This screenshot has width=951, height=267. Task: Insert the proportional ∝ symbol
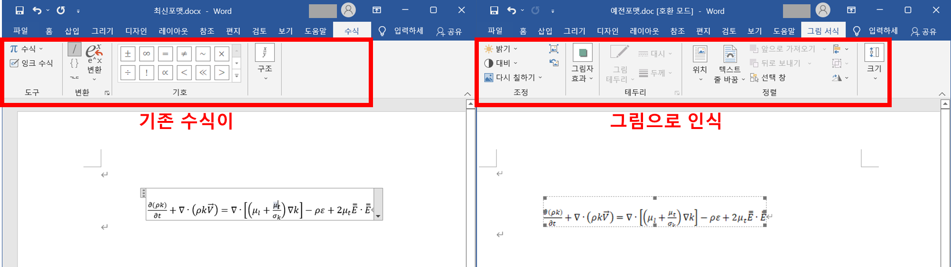pyautogui.click(x=165, y=73)
